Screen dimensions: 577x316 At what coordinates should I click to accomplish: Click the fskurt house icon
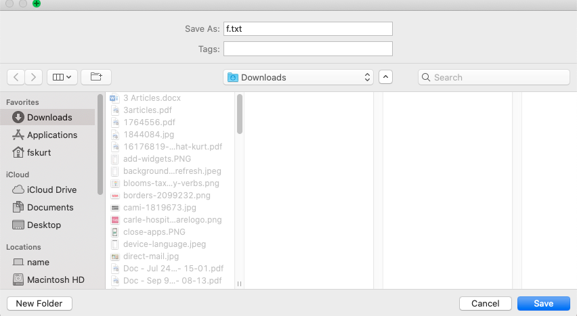(18, 152)
